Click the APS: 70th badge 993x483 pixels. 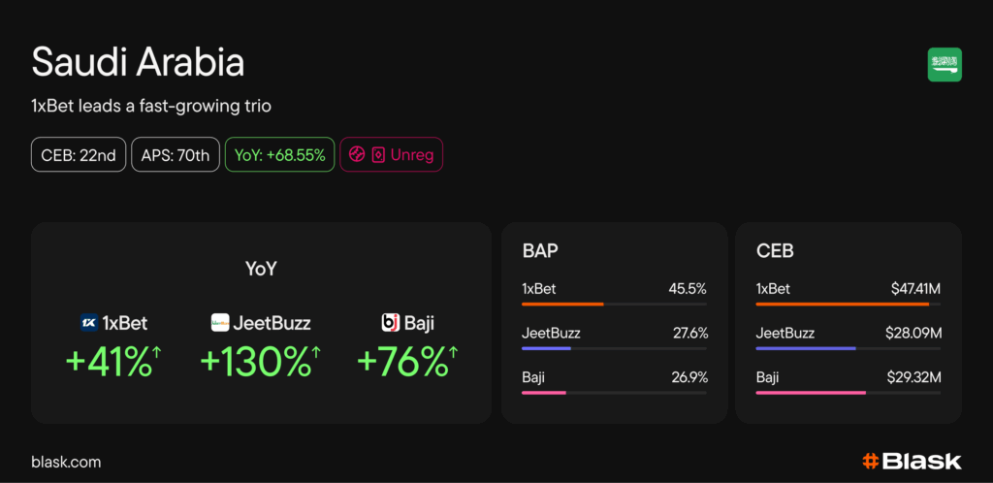pos(176,154)
